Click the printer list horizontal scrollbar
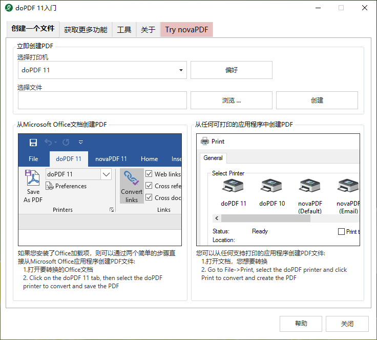377x340 pixels. coord(286,218)
